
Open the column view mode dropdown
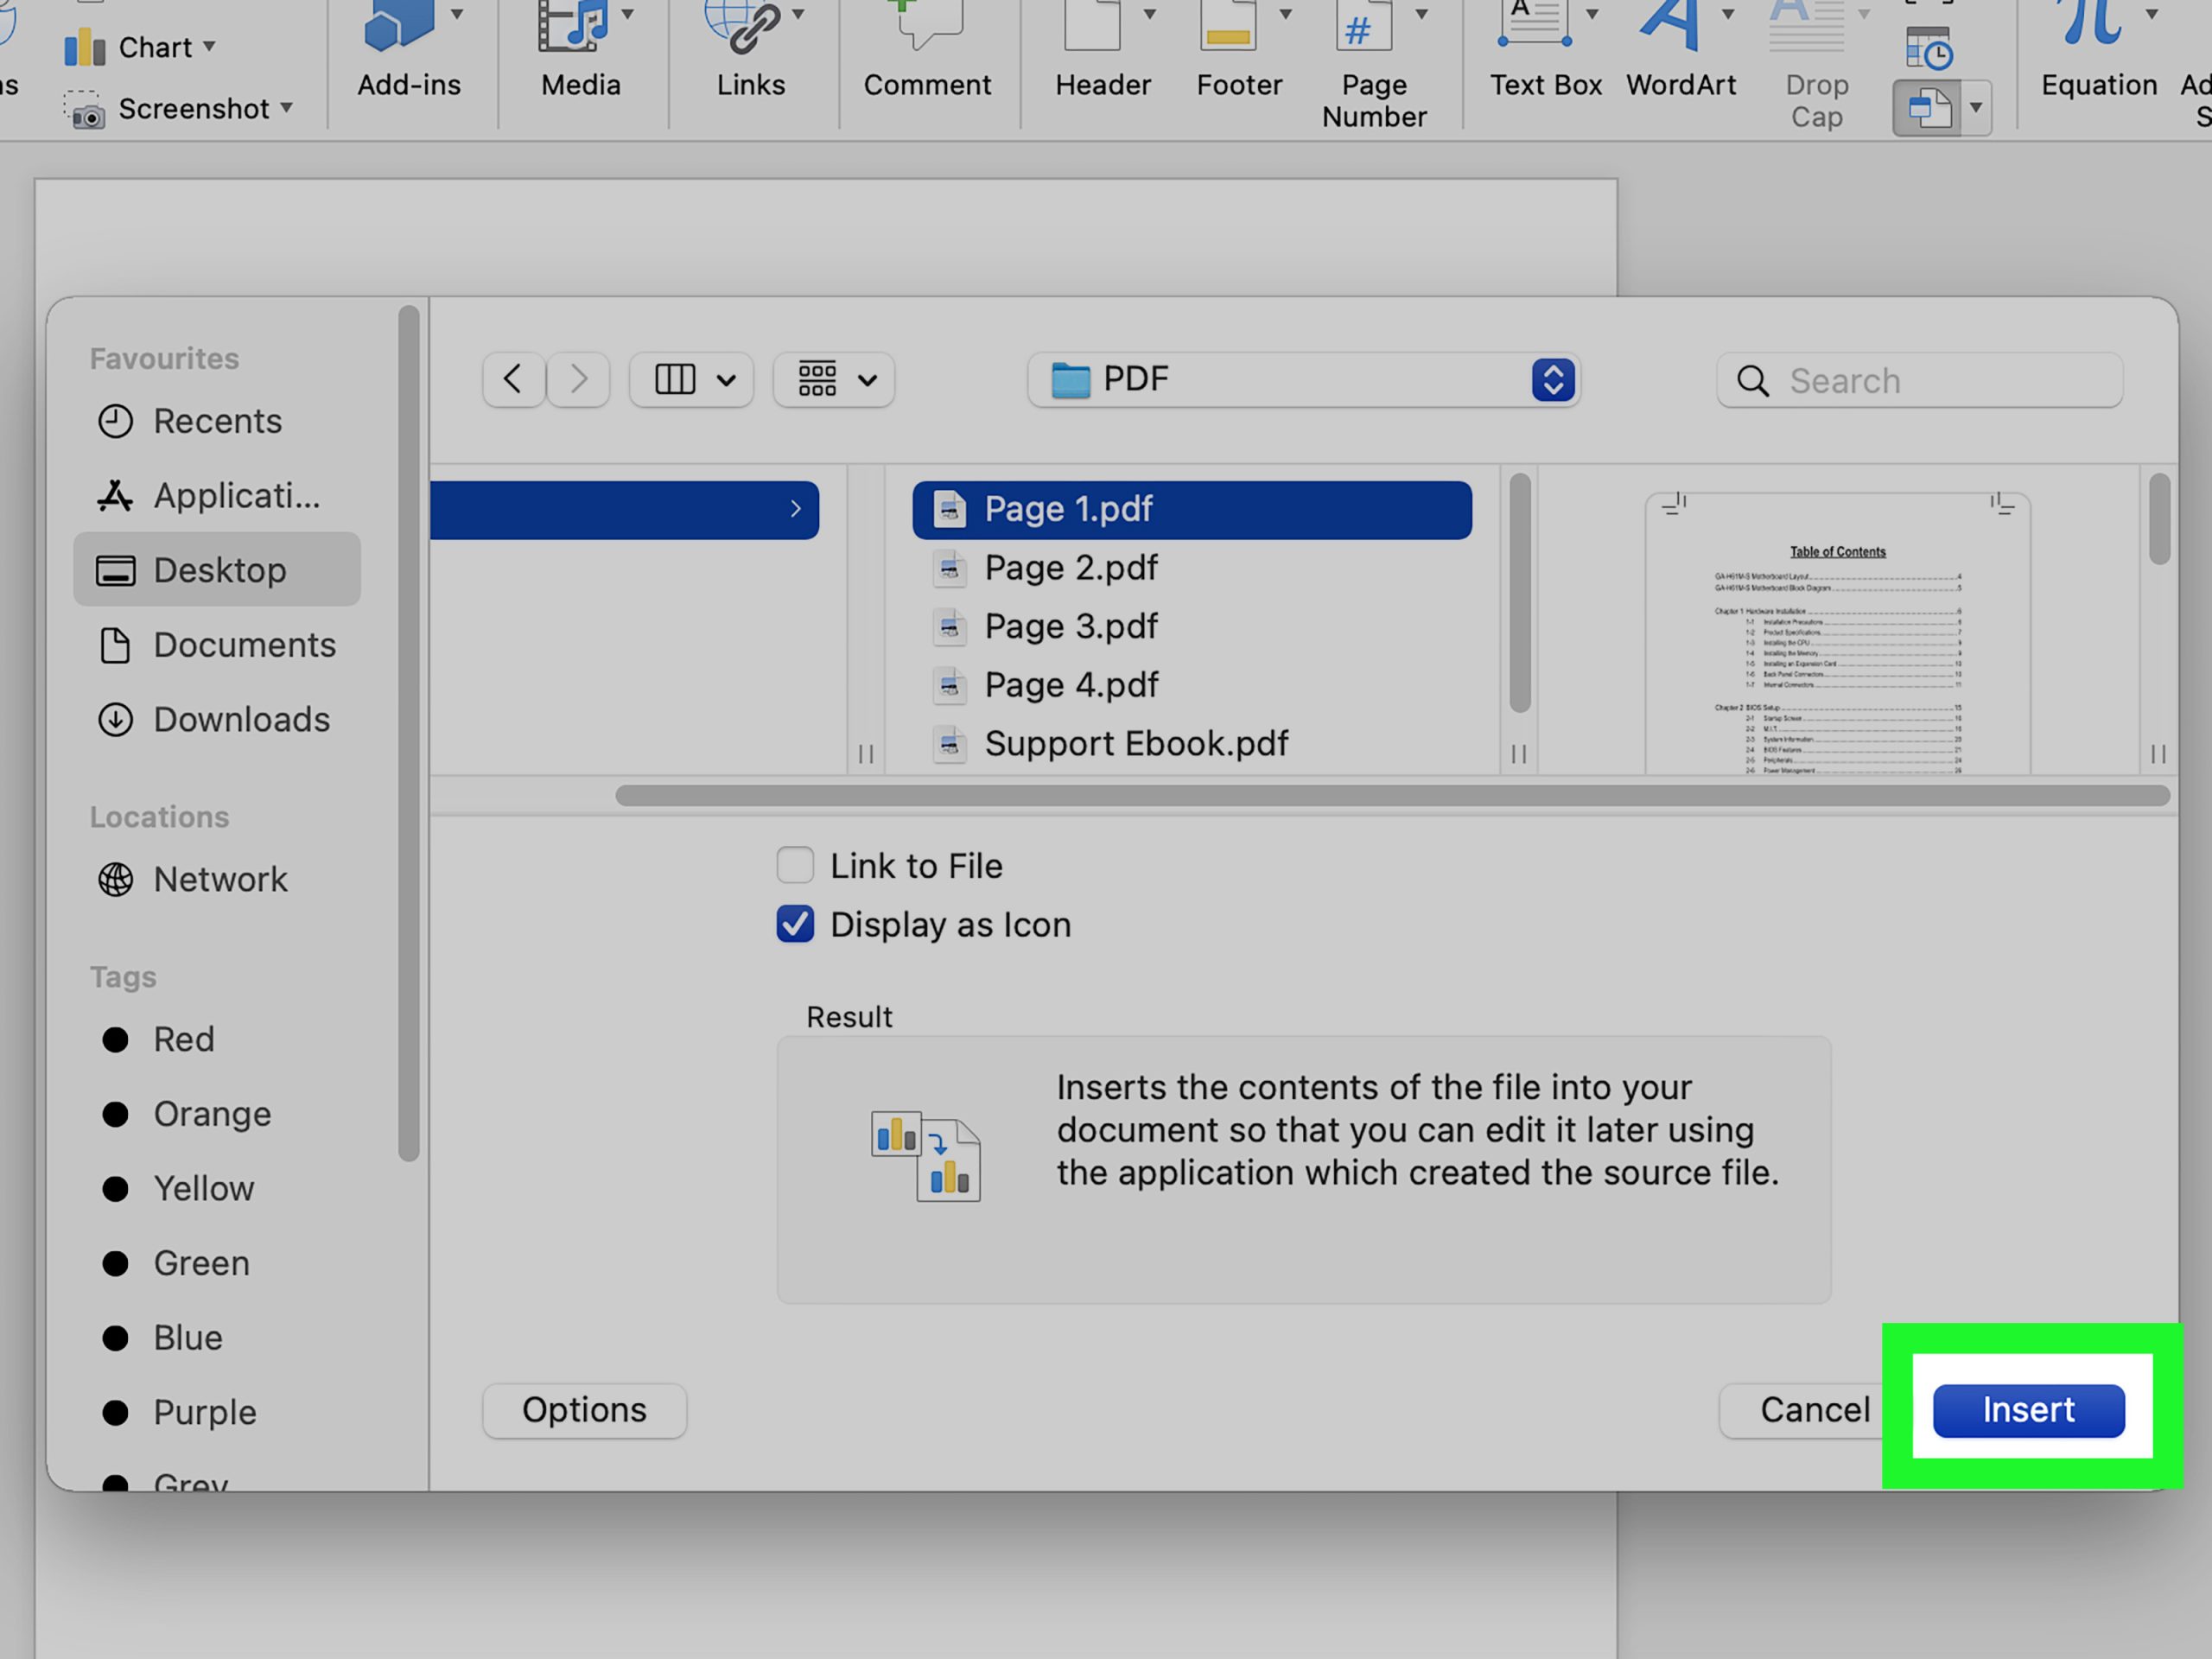pos(691,380)
